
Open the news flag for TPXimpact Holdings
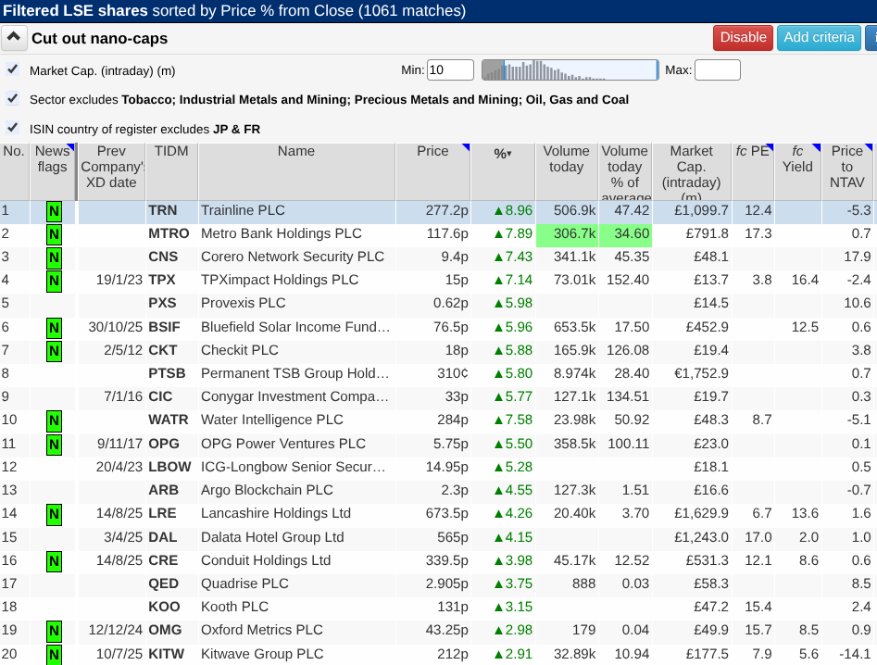[x=54, y=281]
